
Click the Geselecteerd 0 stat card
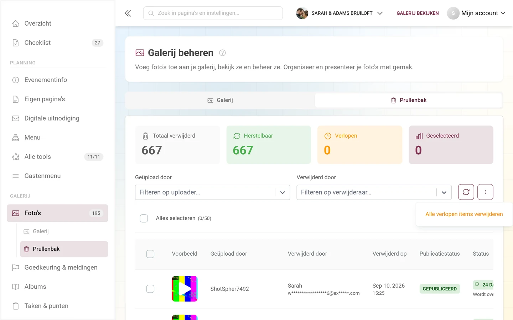tap(451, 145)
